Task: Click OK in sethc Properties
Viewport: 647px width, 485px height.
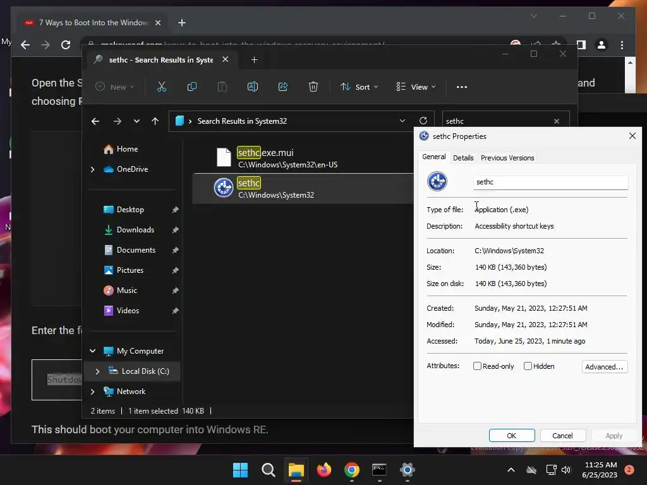Action: tap(512, 436)
